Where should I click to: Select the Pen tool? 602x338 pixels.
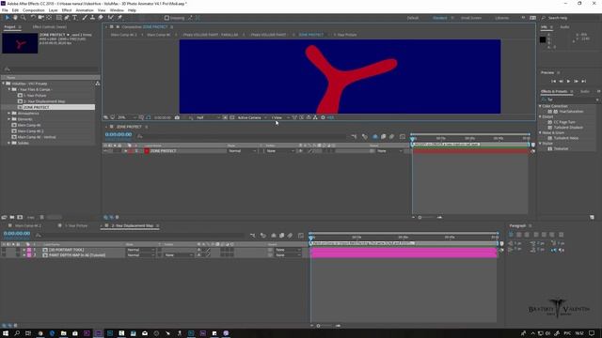click(67, 18)
